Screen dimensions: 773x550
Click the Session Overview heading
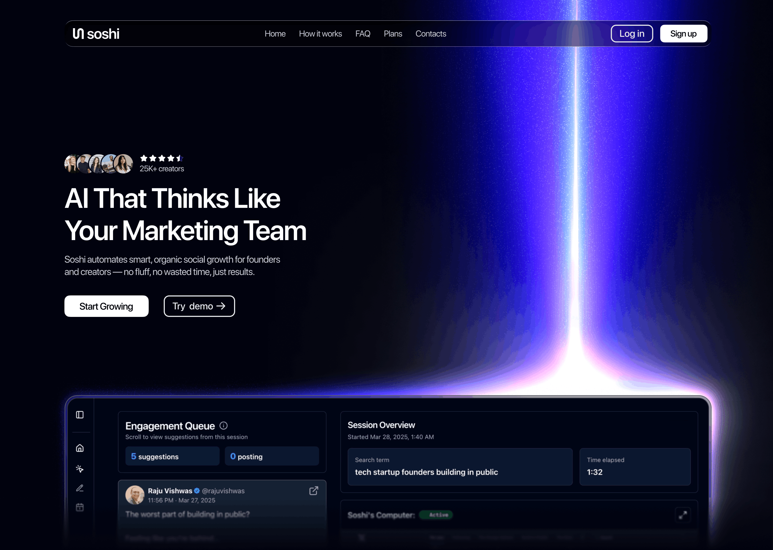point(381,425)
